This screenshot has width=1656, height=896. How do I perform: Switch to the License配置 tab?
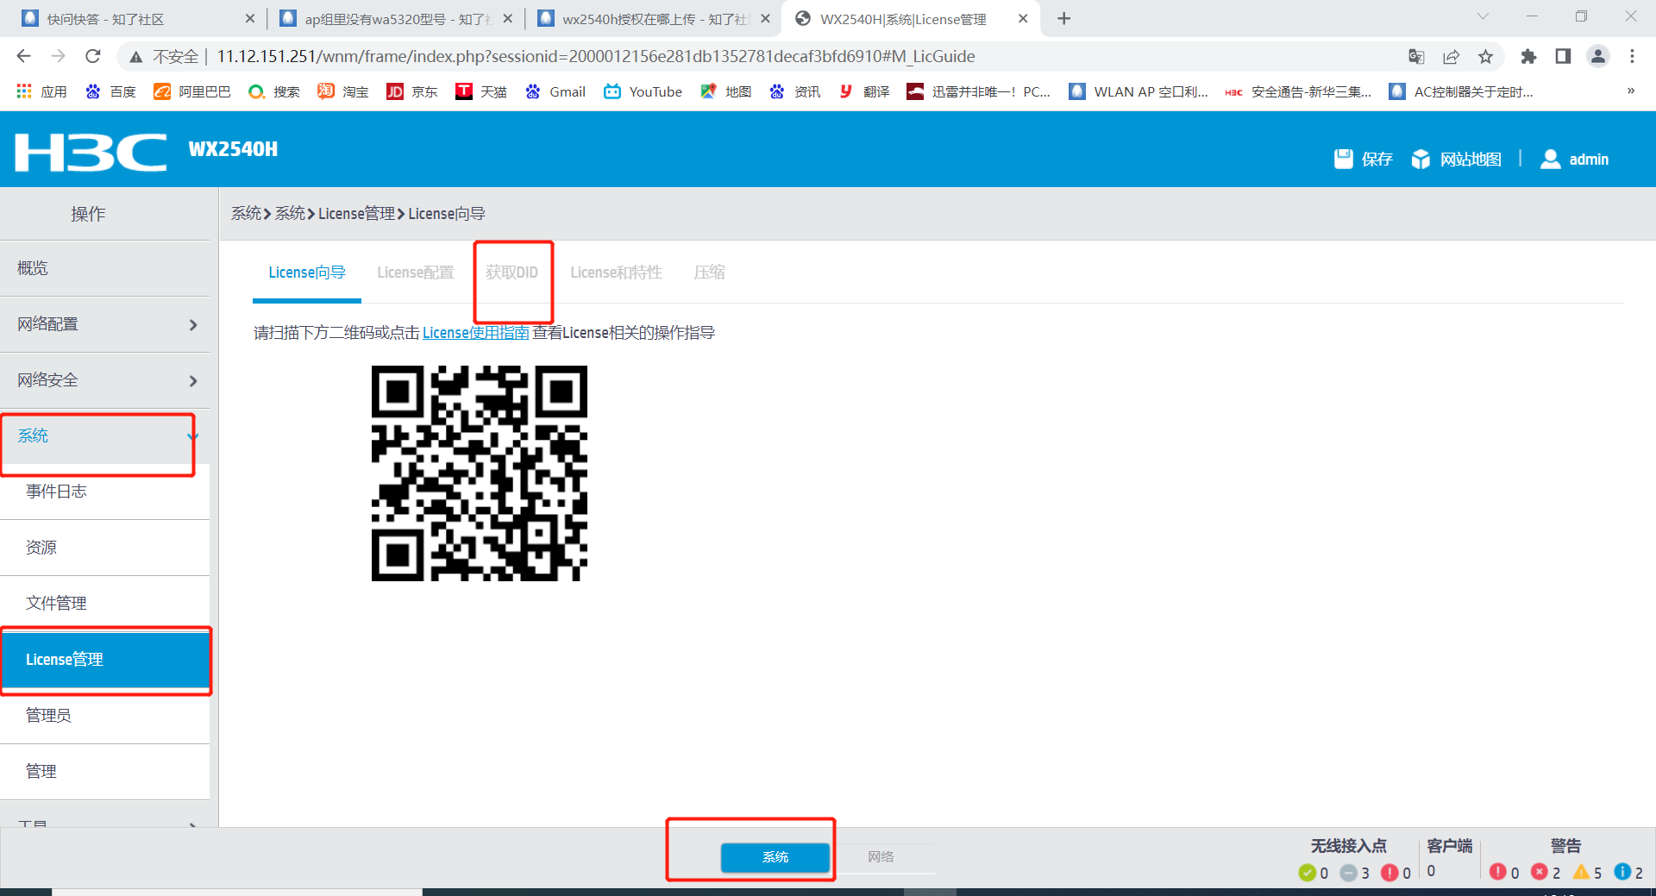click(415, 273)
